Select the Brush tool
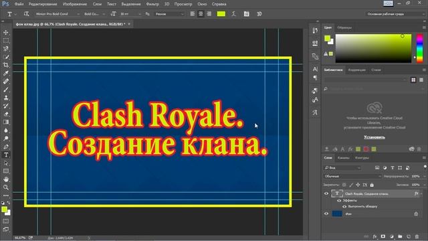Viewport: 428px width, 241px height. [x=6, y=90]
